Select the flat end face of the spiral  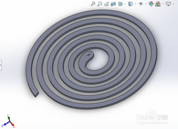click(x=37, y=95)
